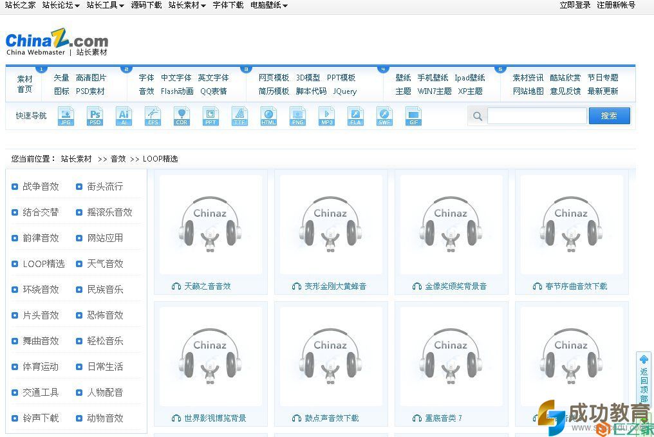Viewport: 654px width, 437px height.
Task: Click the 立即登录 login link
Action: tap(575, 5)
